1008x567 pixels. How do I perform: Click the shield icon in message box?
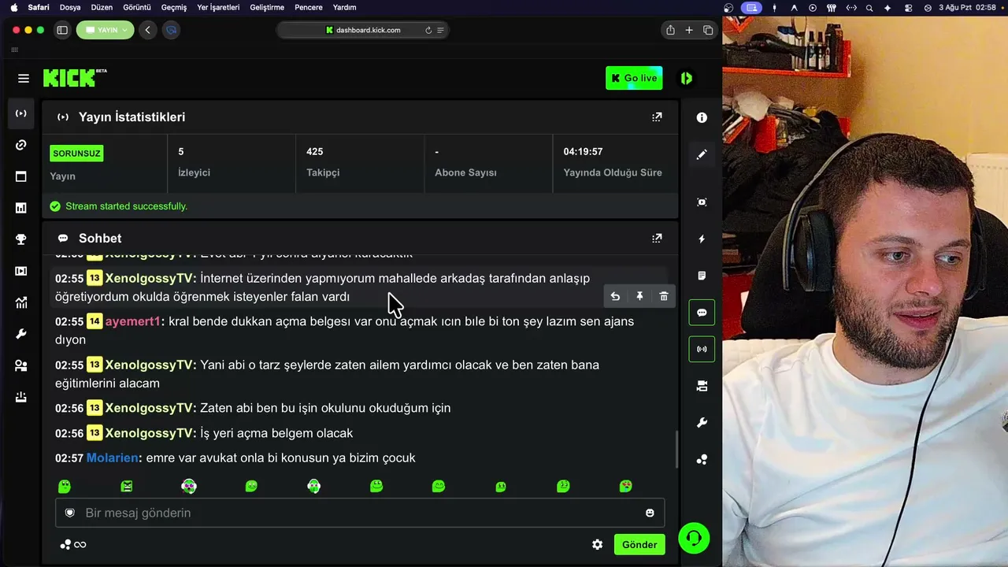pos(70,513)
